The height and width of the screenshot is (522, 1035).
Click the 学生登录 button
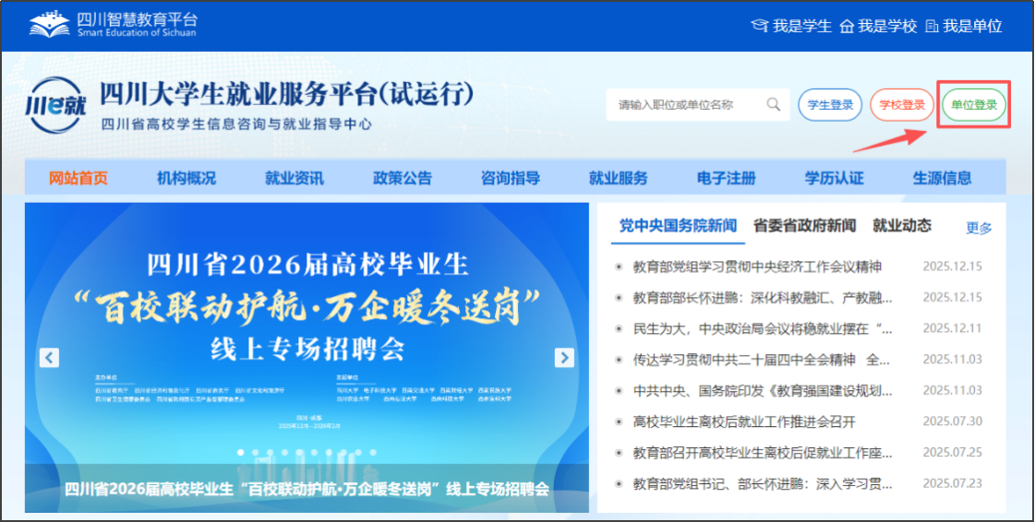click(830, 105)
